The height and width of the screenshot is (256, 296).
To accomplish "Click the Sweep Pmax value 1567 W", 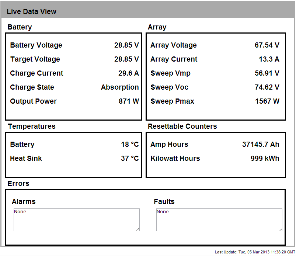I will pyautogui.click(x=267, y=101).
